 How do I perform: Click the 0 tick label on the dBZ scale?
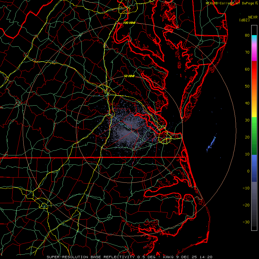[x=248, y=171]
